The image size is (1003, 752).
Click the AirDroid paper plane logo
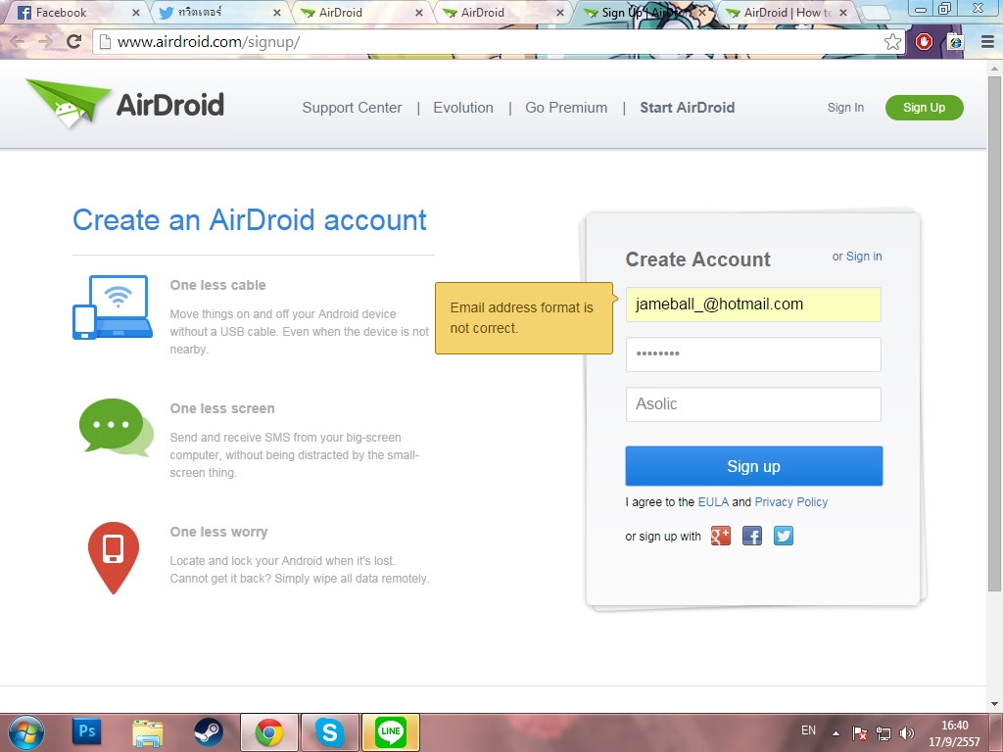(x=68, y=104)
